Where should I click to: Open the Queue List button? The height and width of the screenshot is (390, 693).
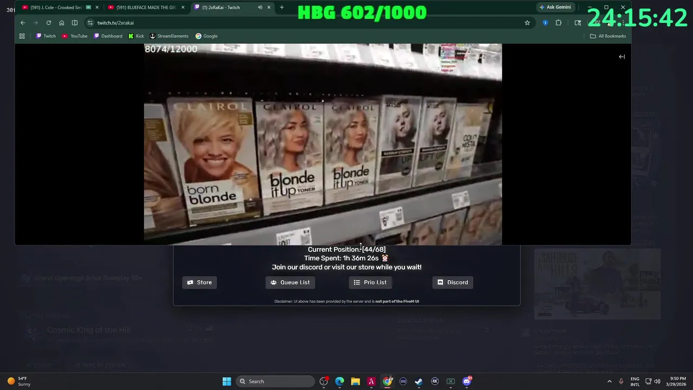pos(290,282)
